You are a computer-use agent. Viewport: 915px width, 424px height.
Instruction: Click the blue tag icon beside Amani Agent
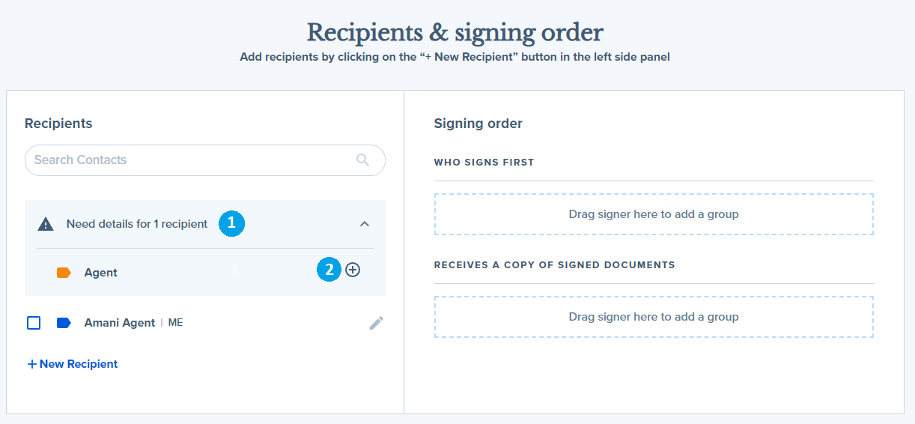coord(64,323)
